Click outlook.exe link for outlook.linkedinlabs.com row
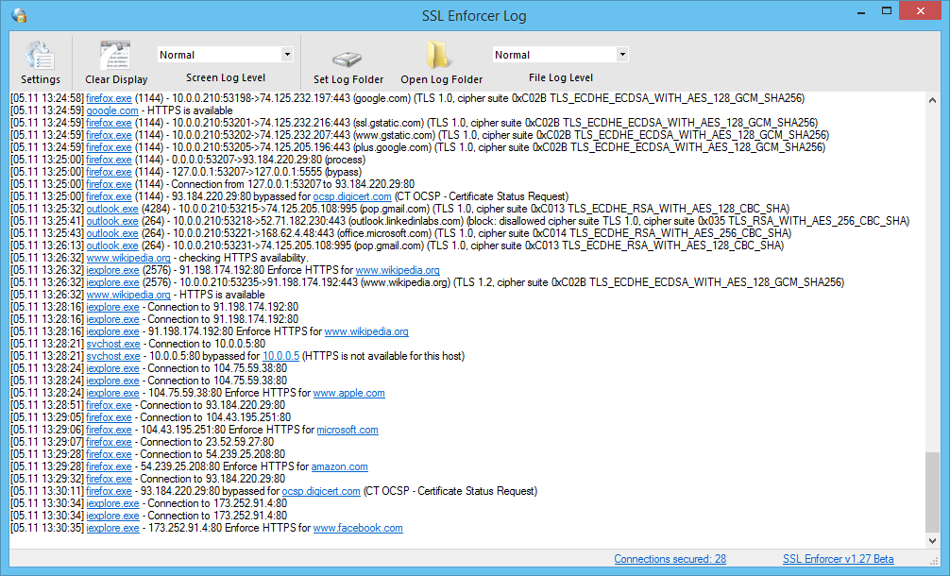Image resolution: width=950 pixels, height=576 pixels. (x=112, y=221)
